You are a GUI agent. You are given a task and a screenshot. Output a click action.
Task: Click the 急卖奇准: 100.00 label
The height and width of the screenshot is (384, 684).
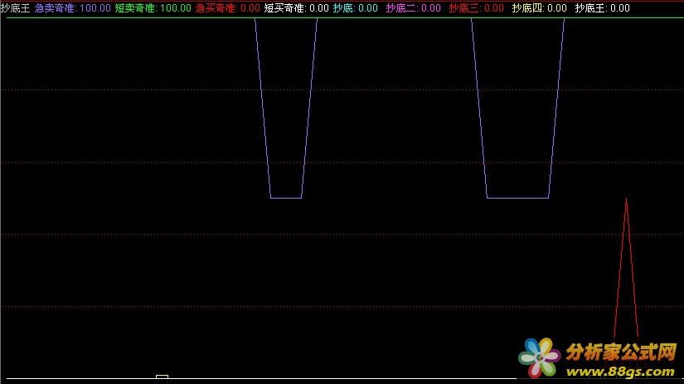point(72,7)
